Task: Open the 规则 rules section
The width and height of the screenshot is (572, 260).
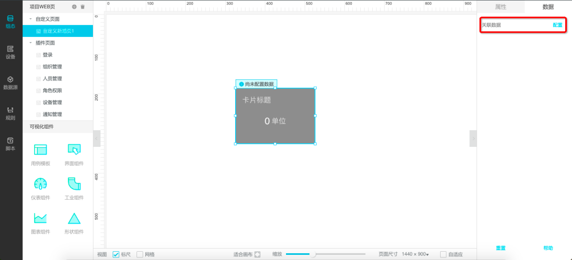Action: point(10,114)
